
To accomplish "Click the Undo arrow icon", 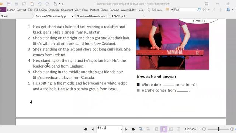I will [40, 4].
